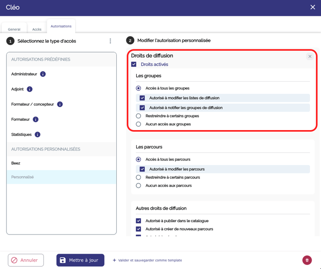Click info icon next to Administrateur
321x269 pixels.
click(x=43, y=74)
